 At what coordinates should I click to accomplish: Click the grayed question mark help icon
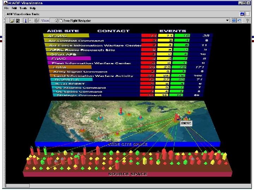pyautogui.click(x=247, y=20)
